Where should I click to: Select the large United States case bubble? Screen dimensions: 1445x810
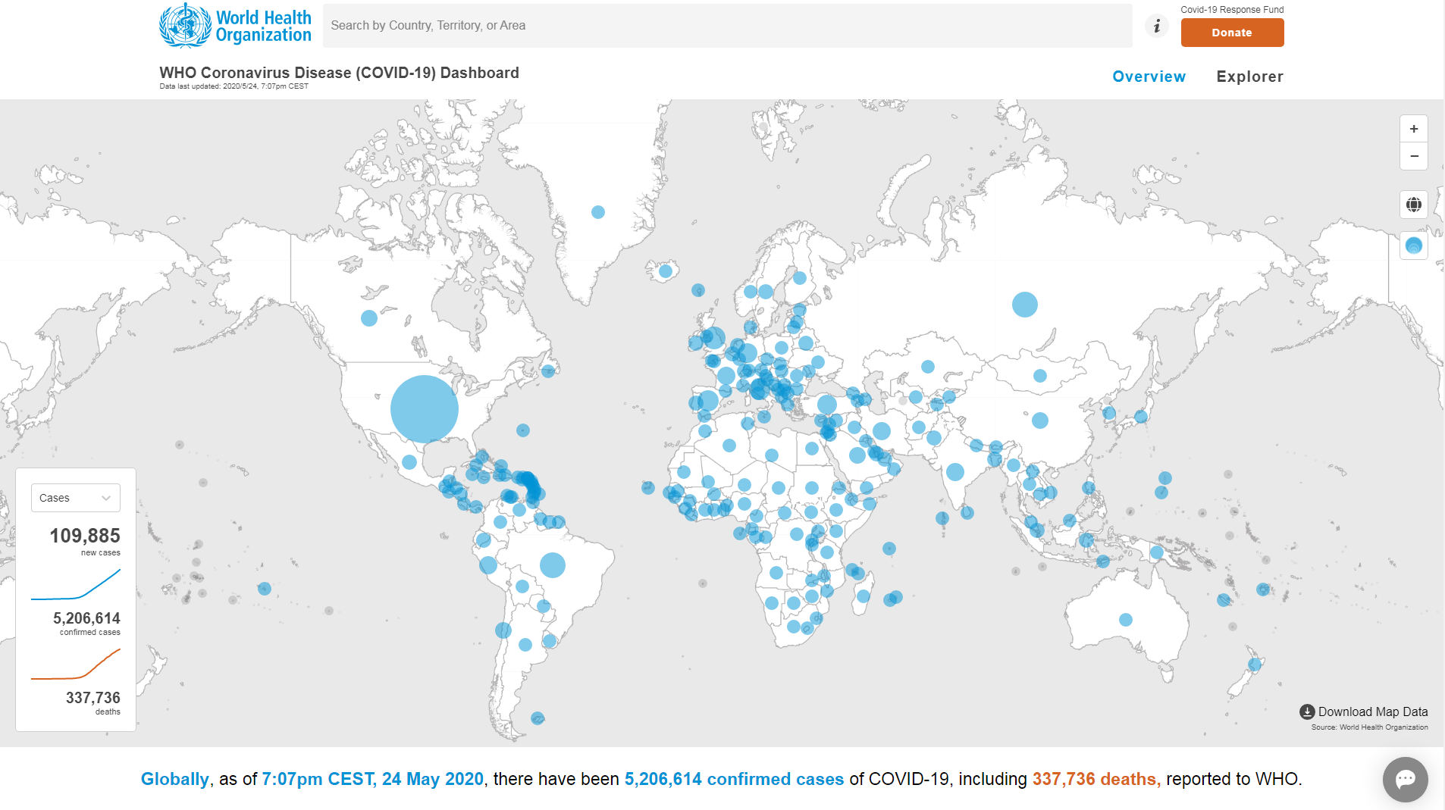point(424,409)
